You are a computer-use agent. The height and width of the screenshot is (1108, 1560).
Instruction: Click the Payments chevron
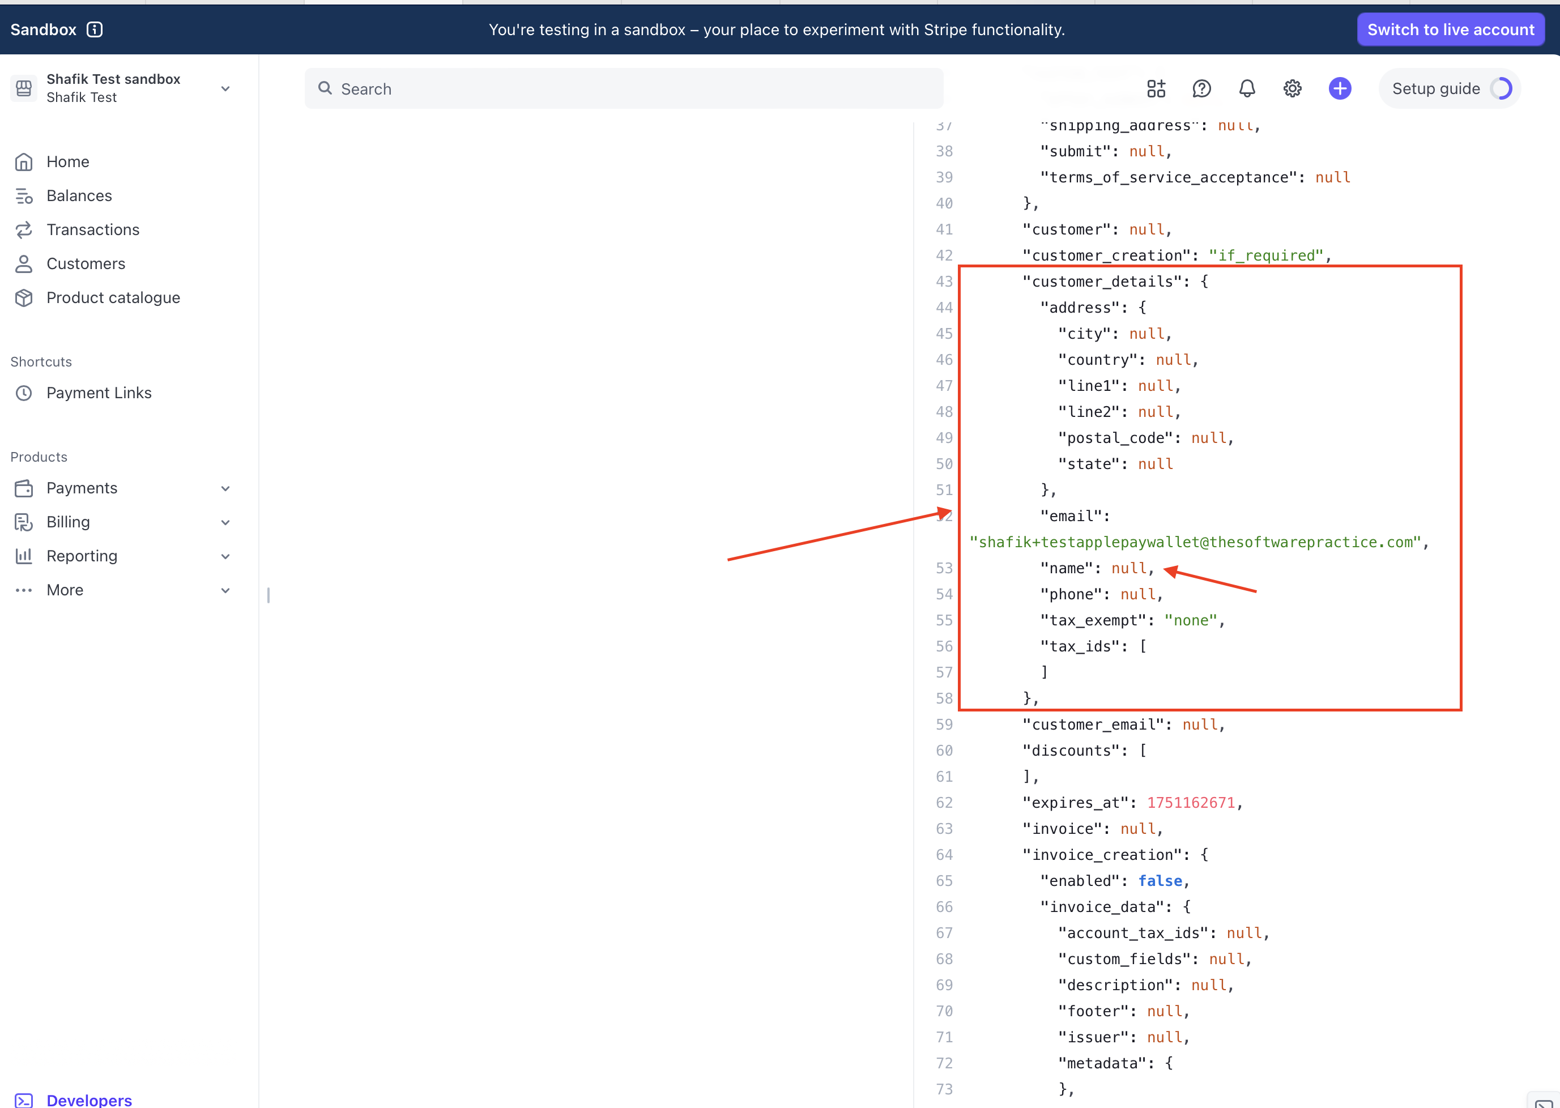click(226, 488)
